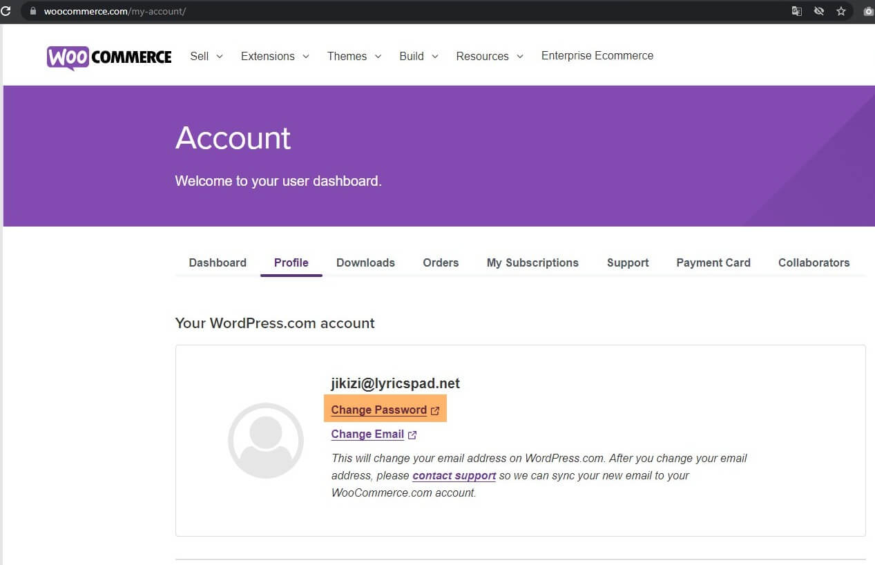Open the translate page icon in address bar

coord(796,11)
